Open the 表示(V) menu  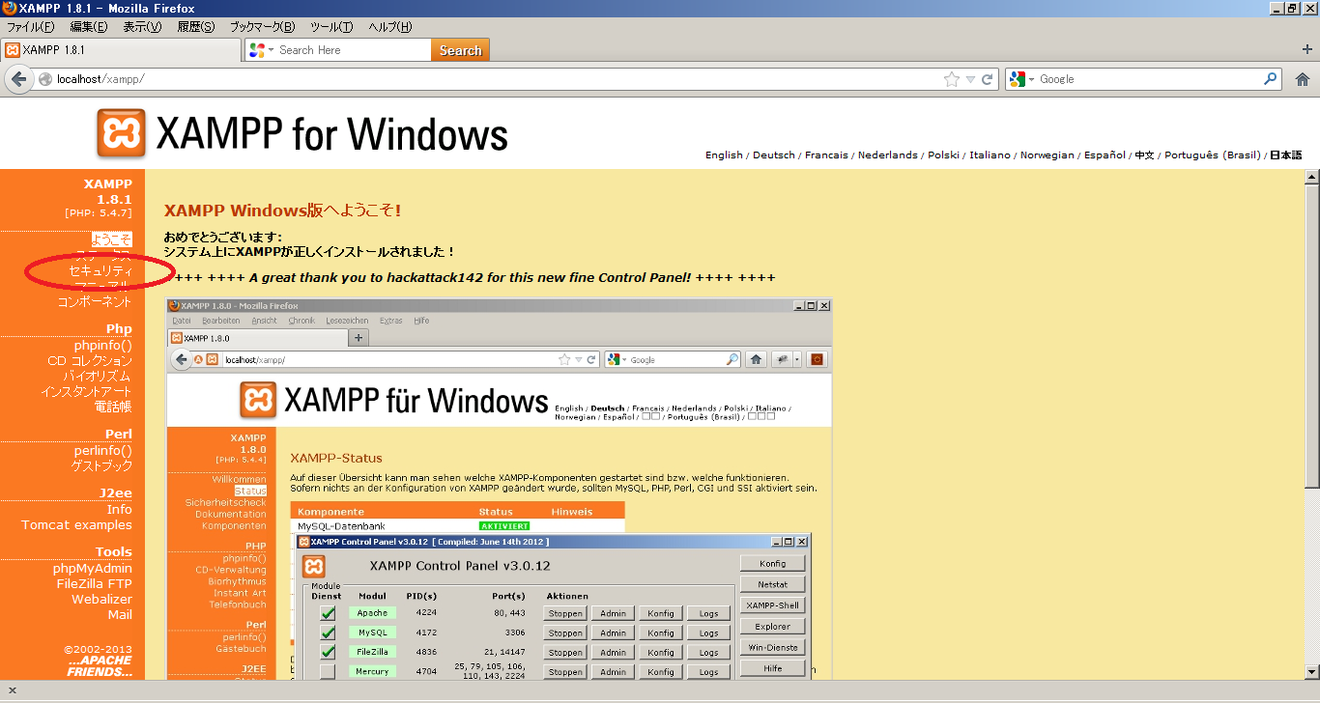(142, 26)
